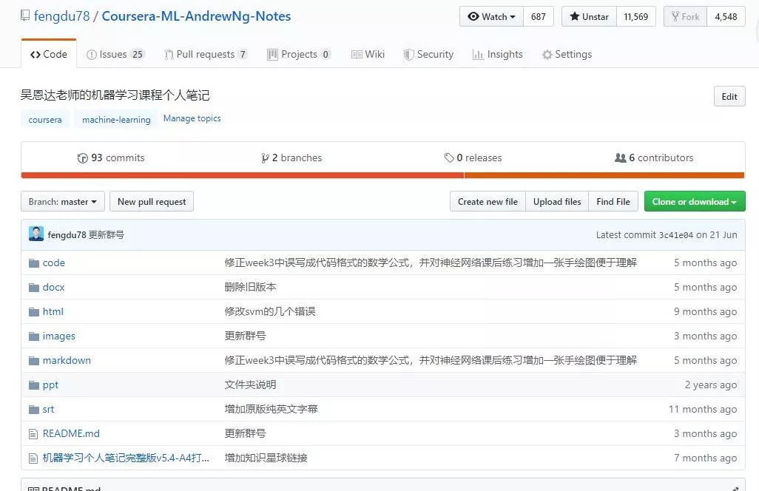Switch to the Projects tab
The image size is (759, 491).
coord(299,54)
